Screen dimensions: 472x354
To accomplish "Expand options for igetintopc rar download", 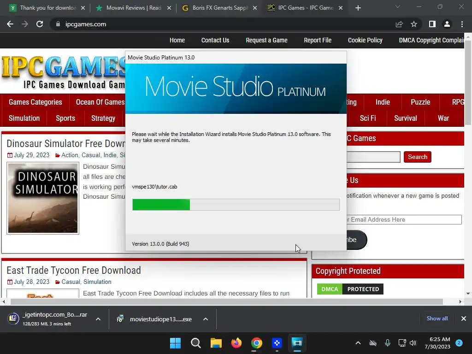I will (98, 319).
